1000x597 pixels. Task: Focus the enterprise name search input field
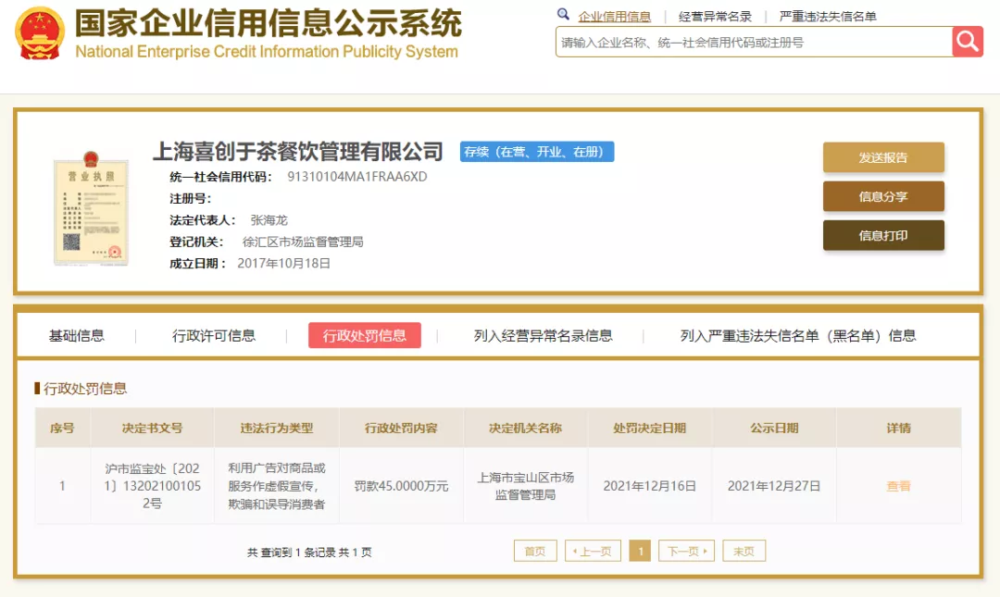point(755,42)
